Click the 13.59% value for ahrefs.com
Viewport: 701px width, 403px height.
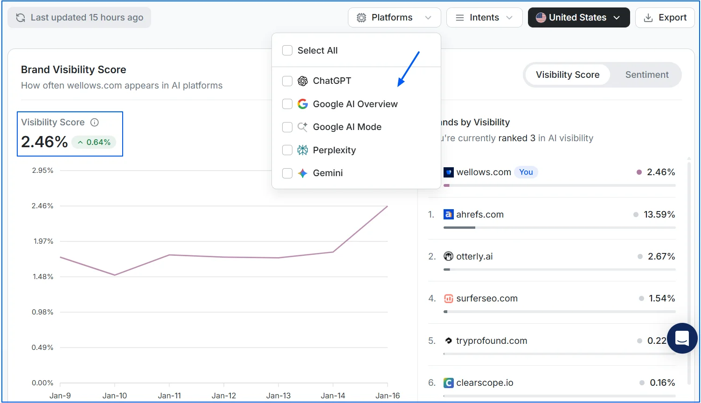point(659,214)
